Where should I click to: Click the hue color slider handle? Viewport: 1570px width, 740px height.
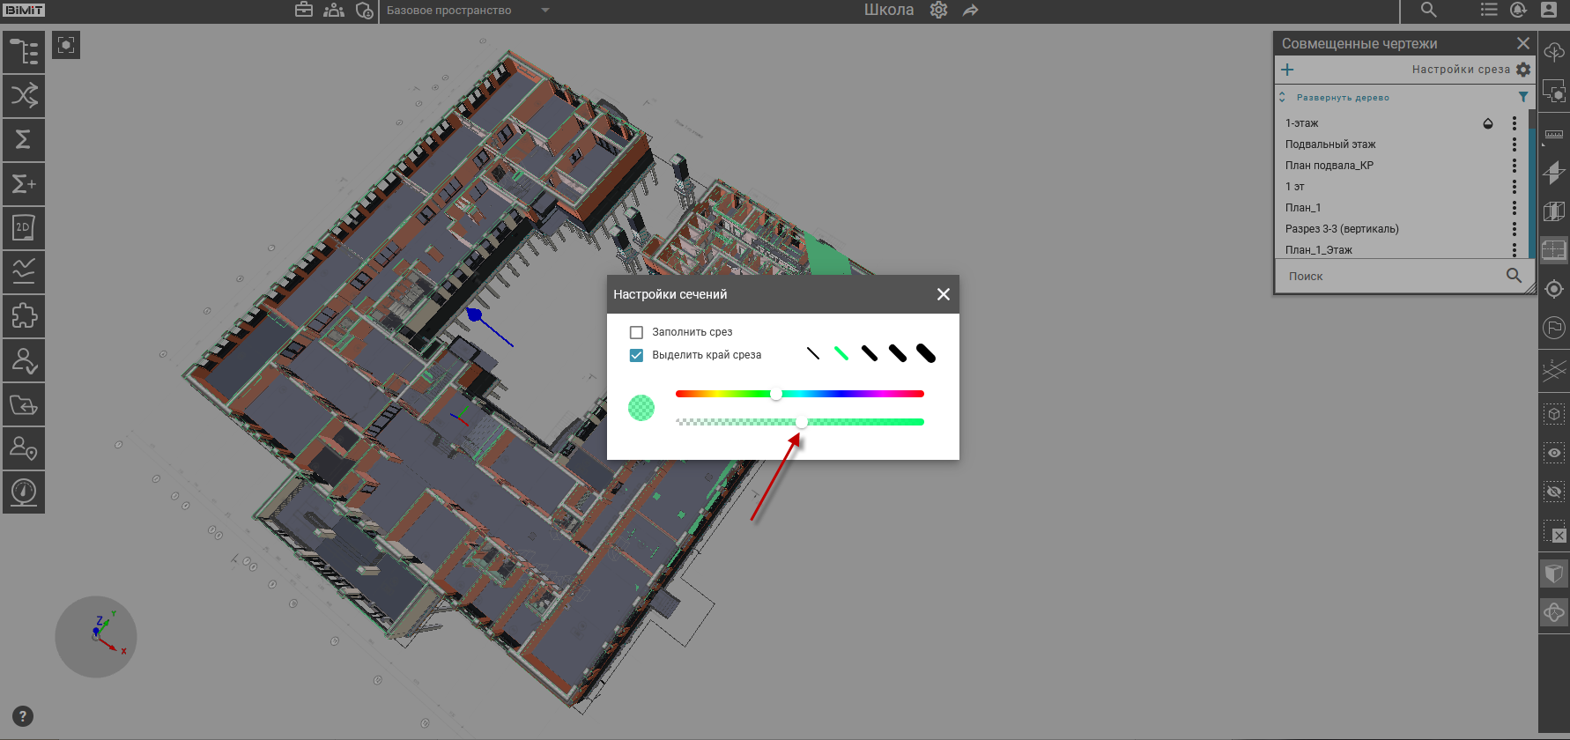pos(776,394)
